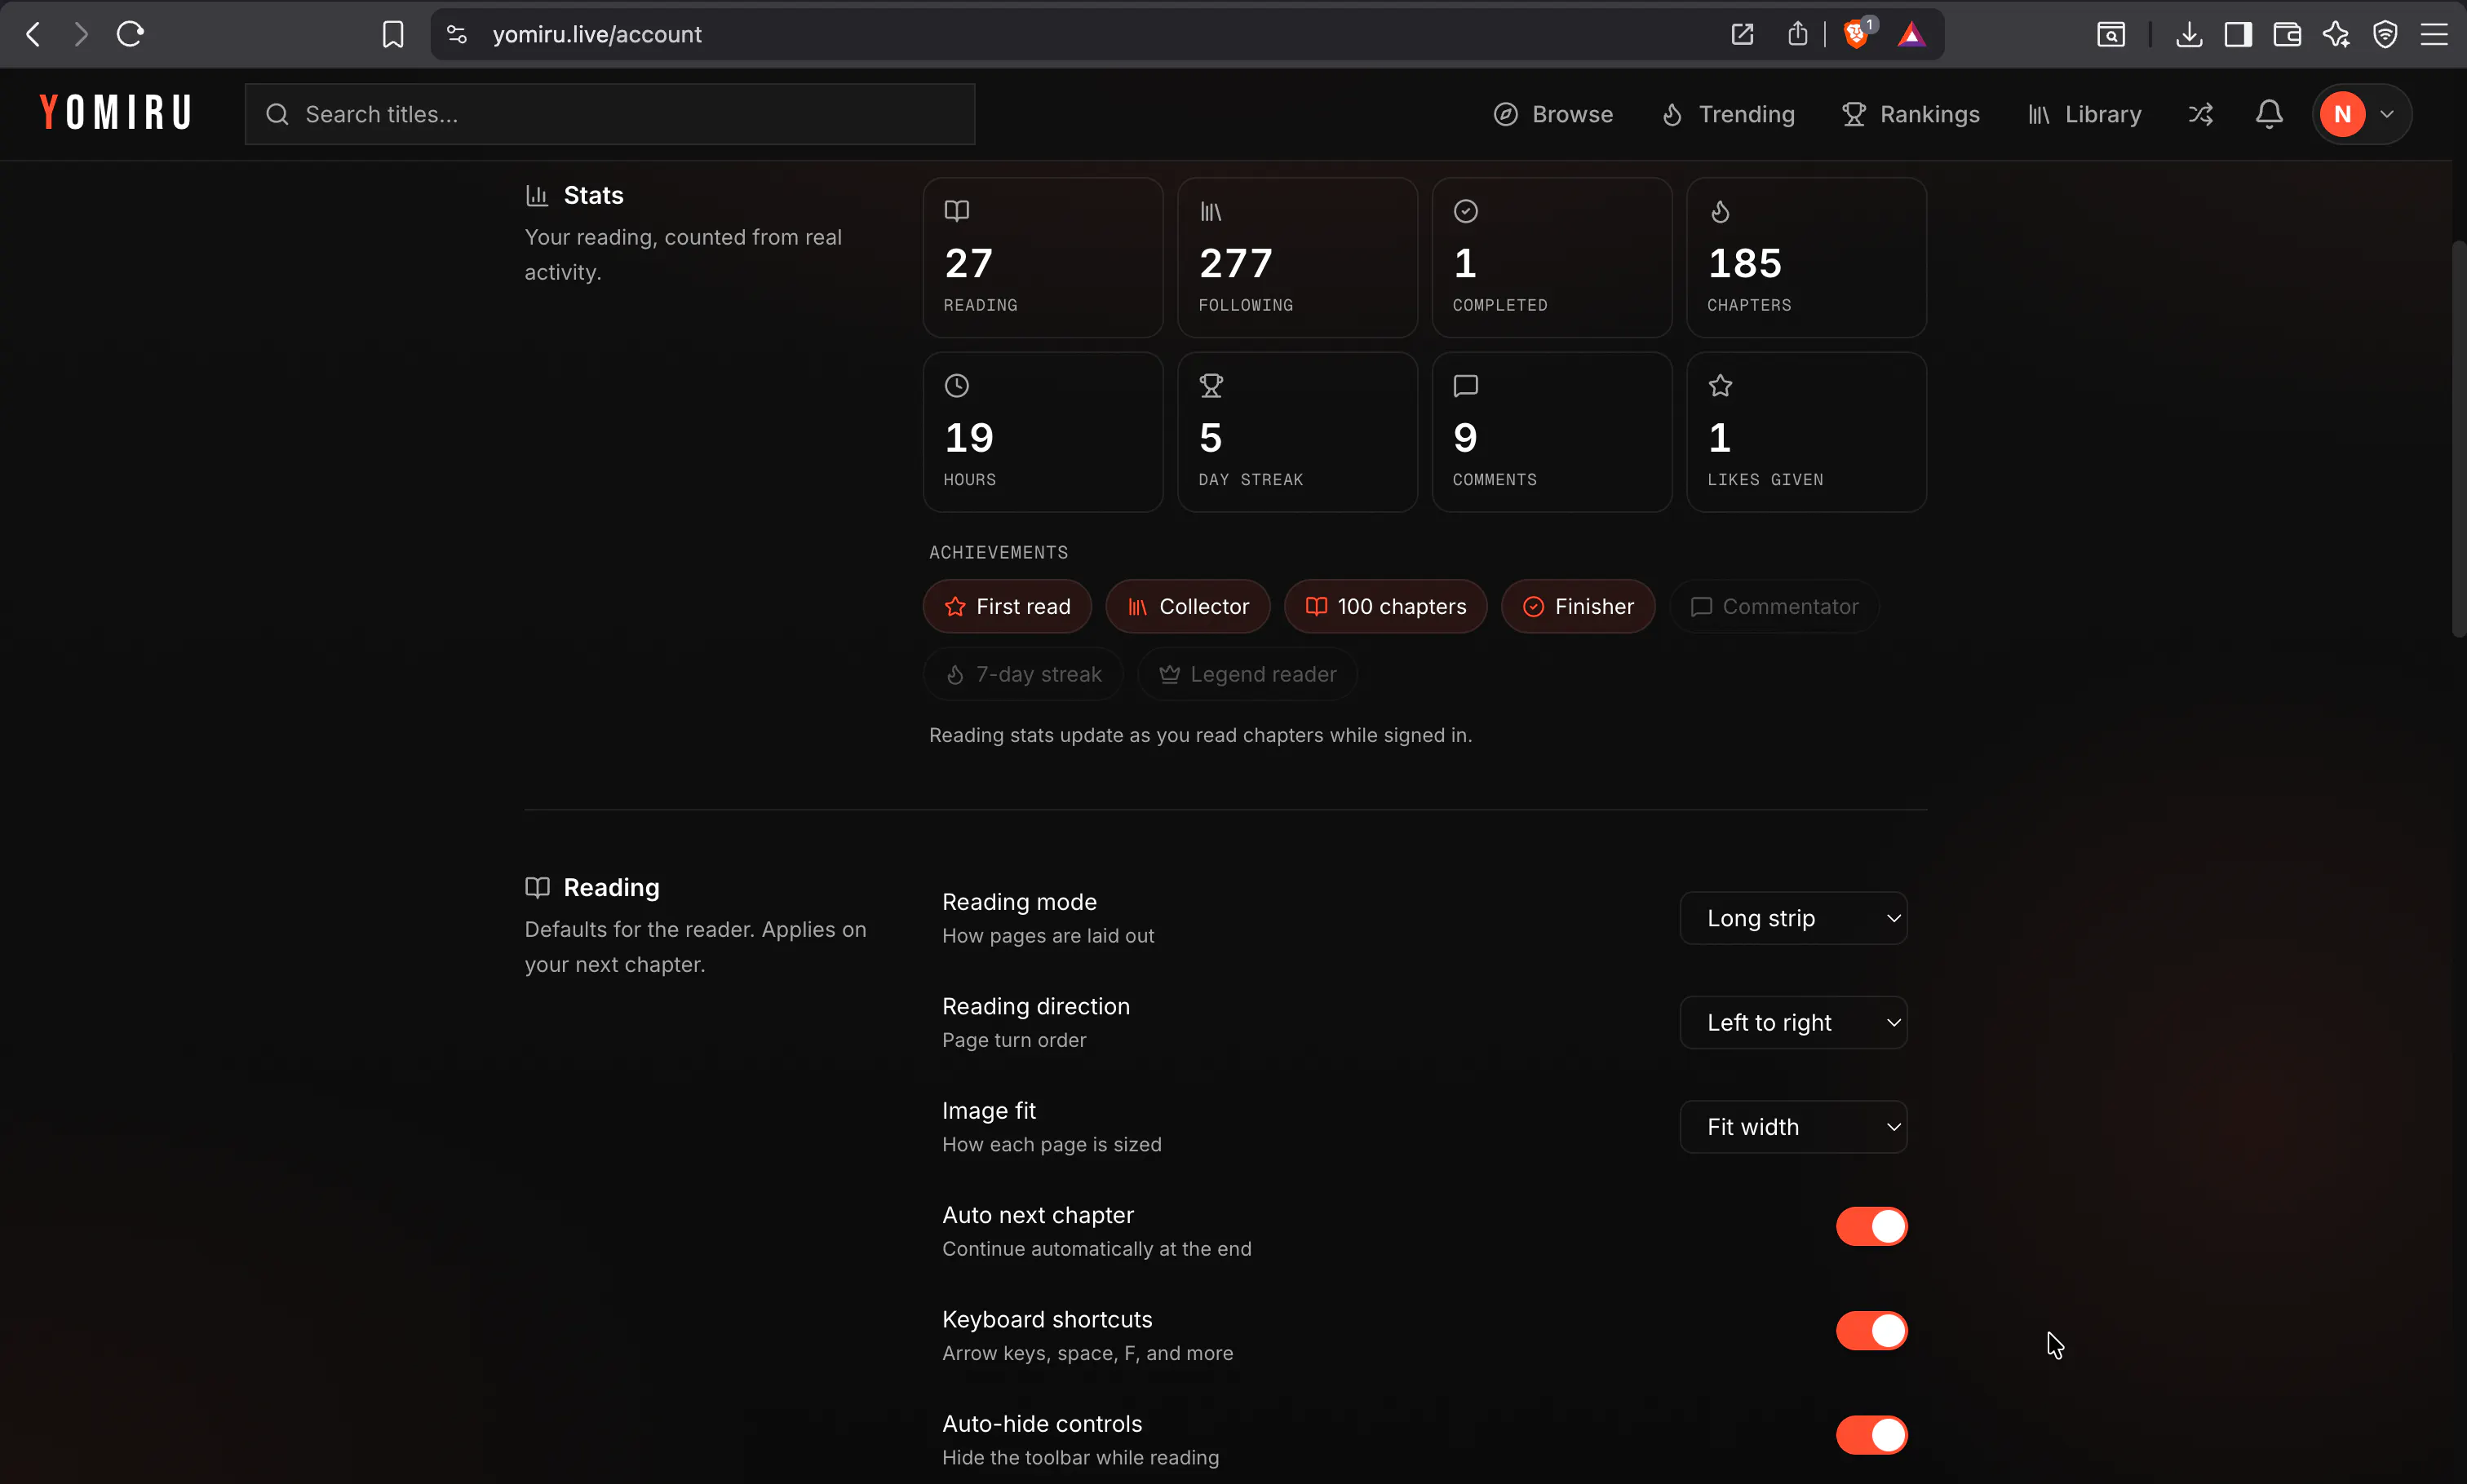Click the shuffle random title icon
Image resolution: width=2467 pixels, height=1484 pixels.
2201,114
